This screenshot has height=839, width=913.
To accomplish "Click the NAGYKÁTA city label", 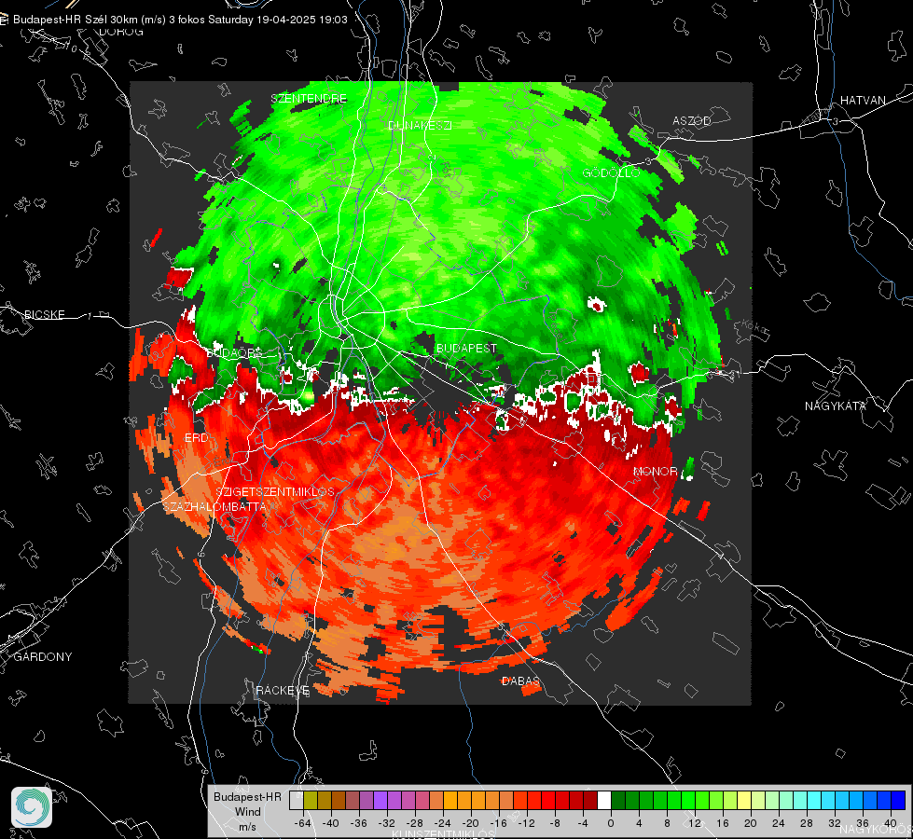I will click(x=836, y=406).
